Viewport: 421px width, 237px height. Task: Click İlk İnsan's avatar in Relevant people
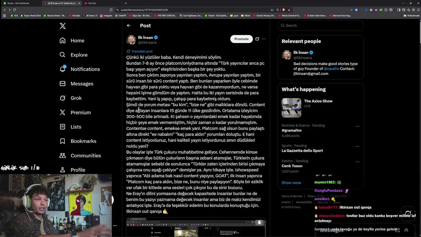286,55
